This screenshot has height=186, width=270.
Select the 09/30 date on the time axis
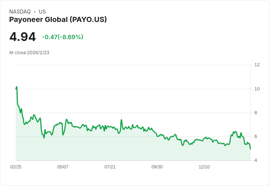(x=157, y=167)
